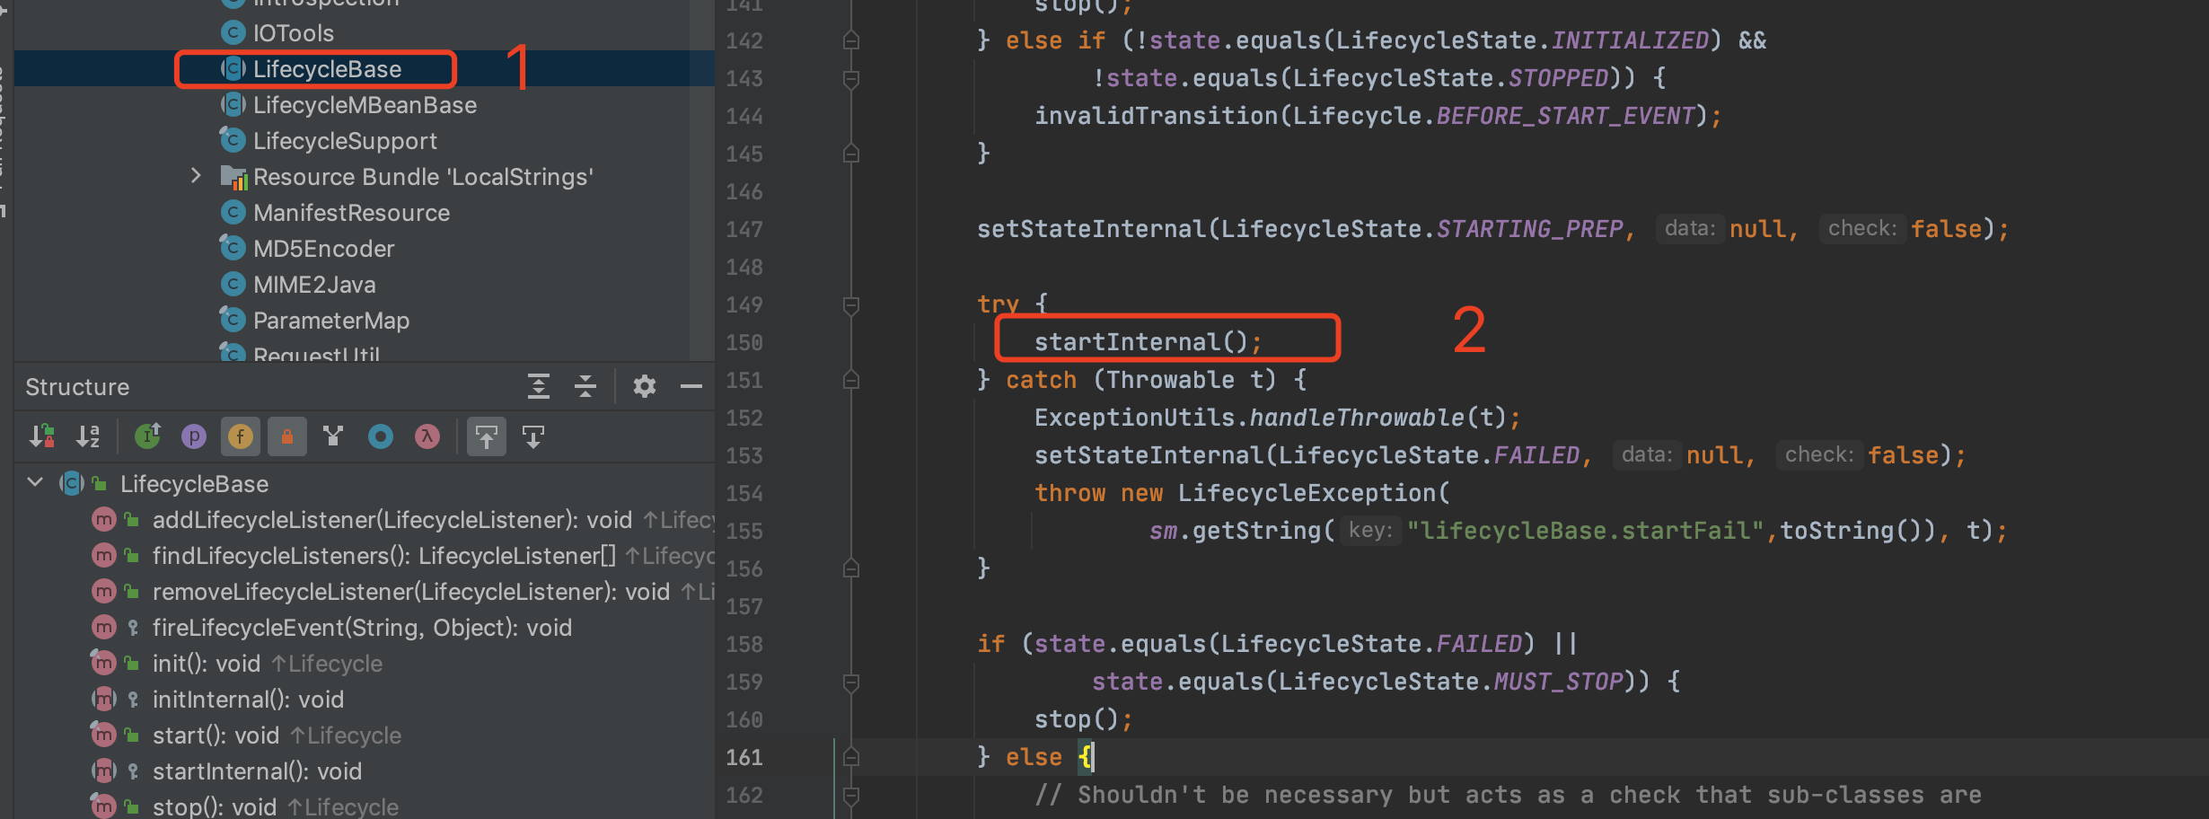2209x819 pixels.
Task: Navigate to addLifecycleListener method
Action: (392, 520)
